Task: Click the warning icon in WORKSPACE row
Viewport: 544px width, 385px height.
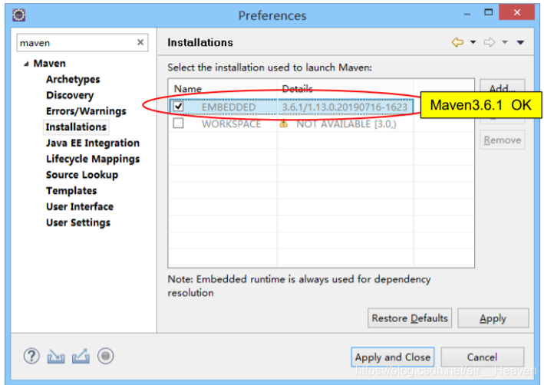Action: tap(283, 123)
